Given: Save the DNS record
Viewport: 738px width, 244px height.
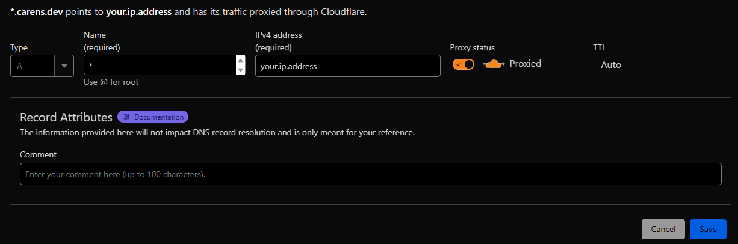Looking at the screenshot, I should pyautogui.click(x=708, y=229).
